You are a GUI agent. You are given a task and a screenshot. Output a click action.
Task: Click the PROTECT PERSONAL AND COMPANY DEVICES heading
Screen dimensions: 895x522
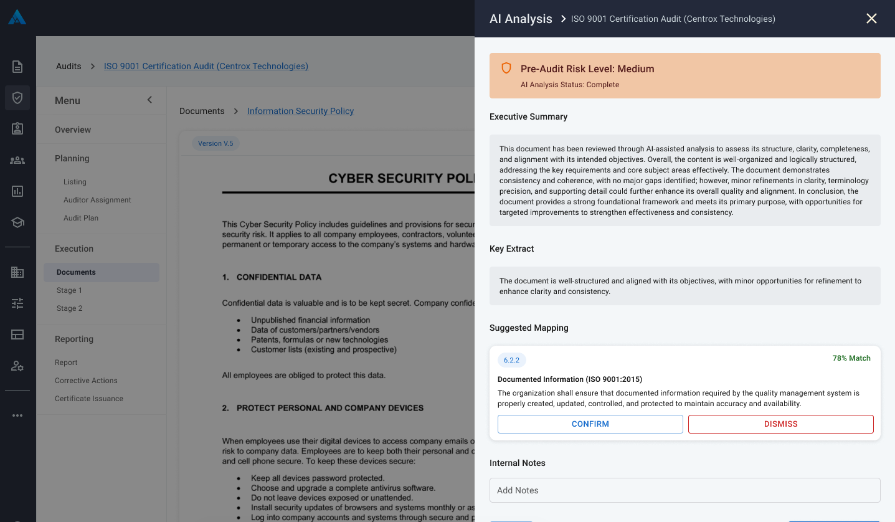(x=330, y=408)
